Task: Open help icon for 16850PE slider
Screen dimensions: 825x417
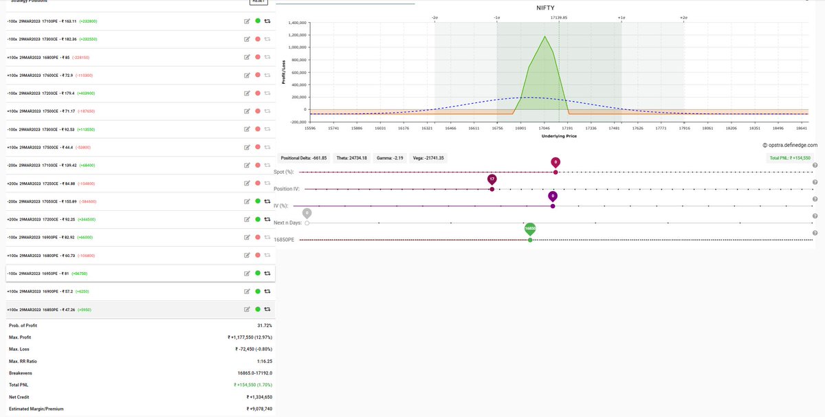Action: pos(815,233)
